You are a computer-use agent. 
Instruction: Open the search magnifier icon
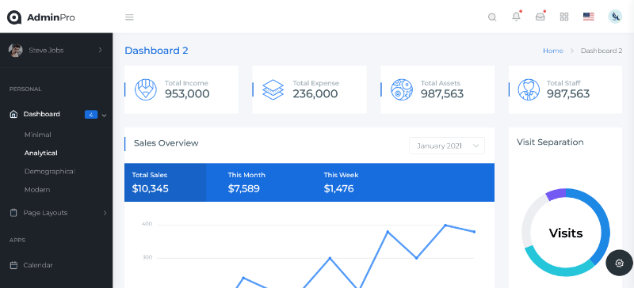pyautogui.click(x=492, y=17)
